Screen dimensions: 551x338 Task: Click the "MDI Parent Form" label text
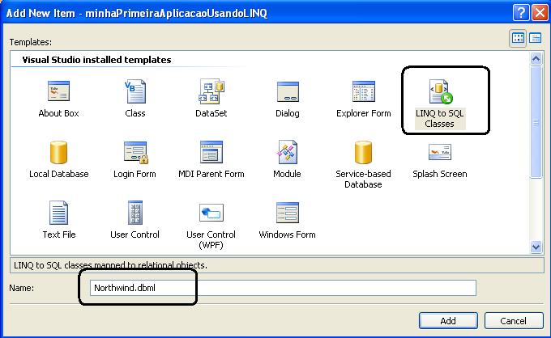coord(211,174)
